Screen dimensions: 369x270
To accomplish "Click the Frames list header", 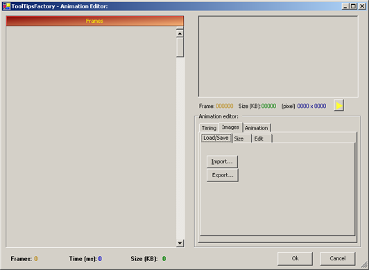I will pos(94,21).
